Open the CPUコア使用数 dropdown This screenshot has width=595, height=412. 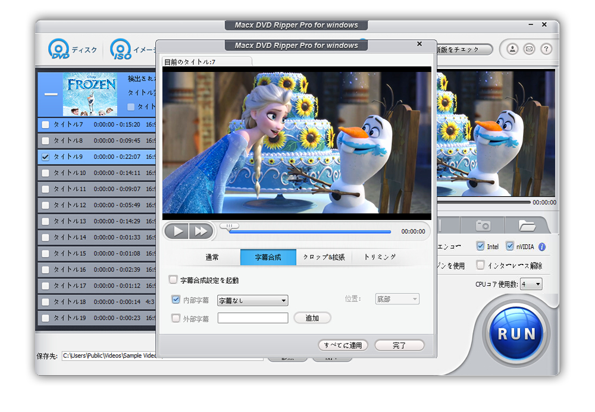[531, 284]
